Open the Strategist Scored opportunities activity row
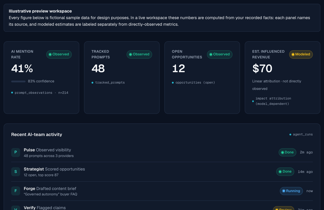This screenshot has width=324, height=210. pyautogui.click(x=162, y=172)
